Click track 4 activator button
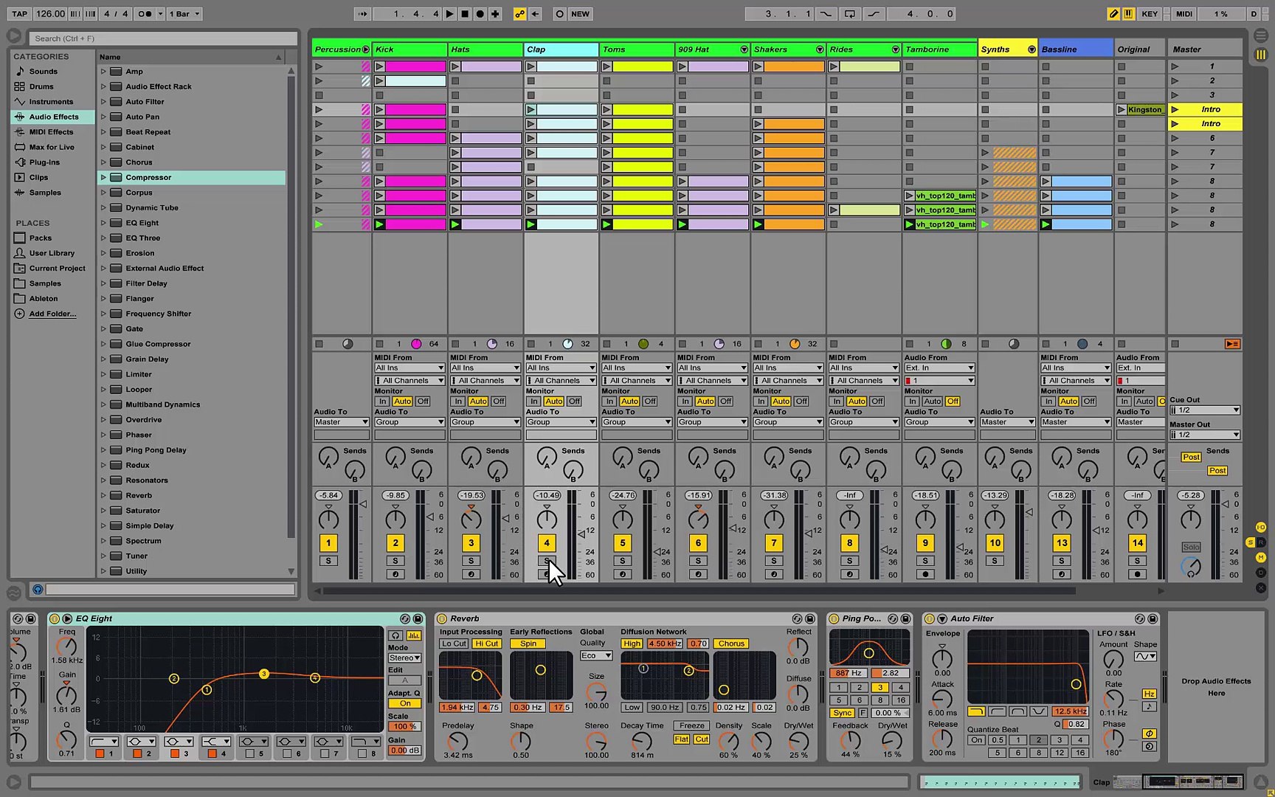1275x797 pixels. click(547, 543)
